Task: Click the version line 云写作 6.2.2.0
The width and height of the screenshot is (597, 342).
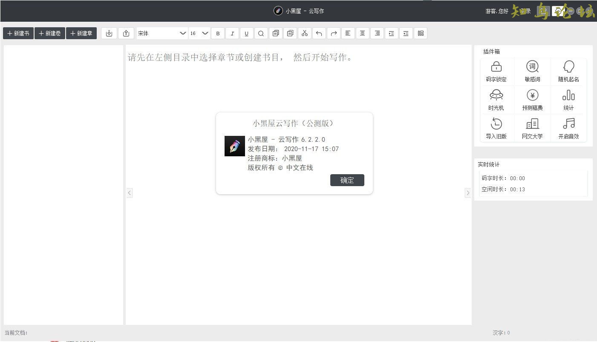Action: [x=286, y=140]
